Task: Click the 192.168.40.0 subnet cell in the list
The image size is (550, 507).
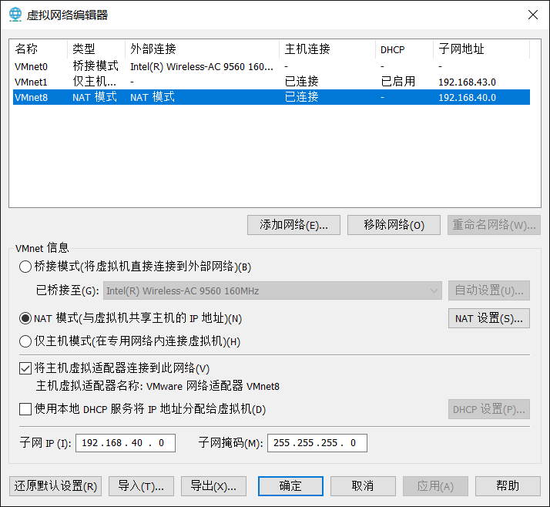Action: click(468, 98)
